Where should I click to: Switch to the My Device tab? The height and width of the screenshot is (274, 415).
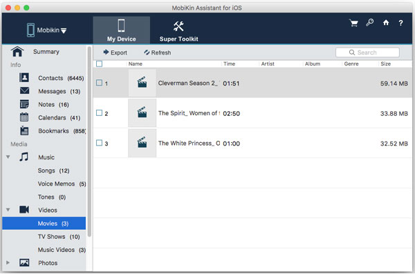122,30
